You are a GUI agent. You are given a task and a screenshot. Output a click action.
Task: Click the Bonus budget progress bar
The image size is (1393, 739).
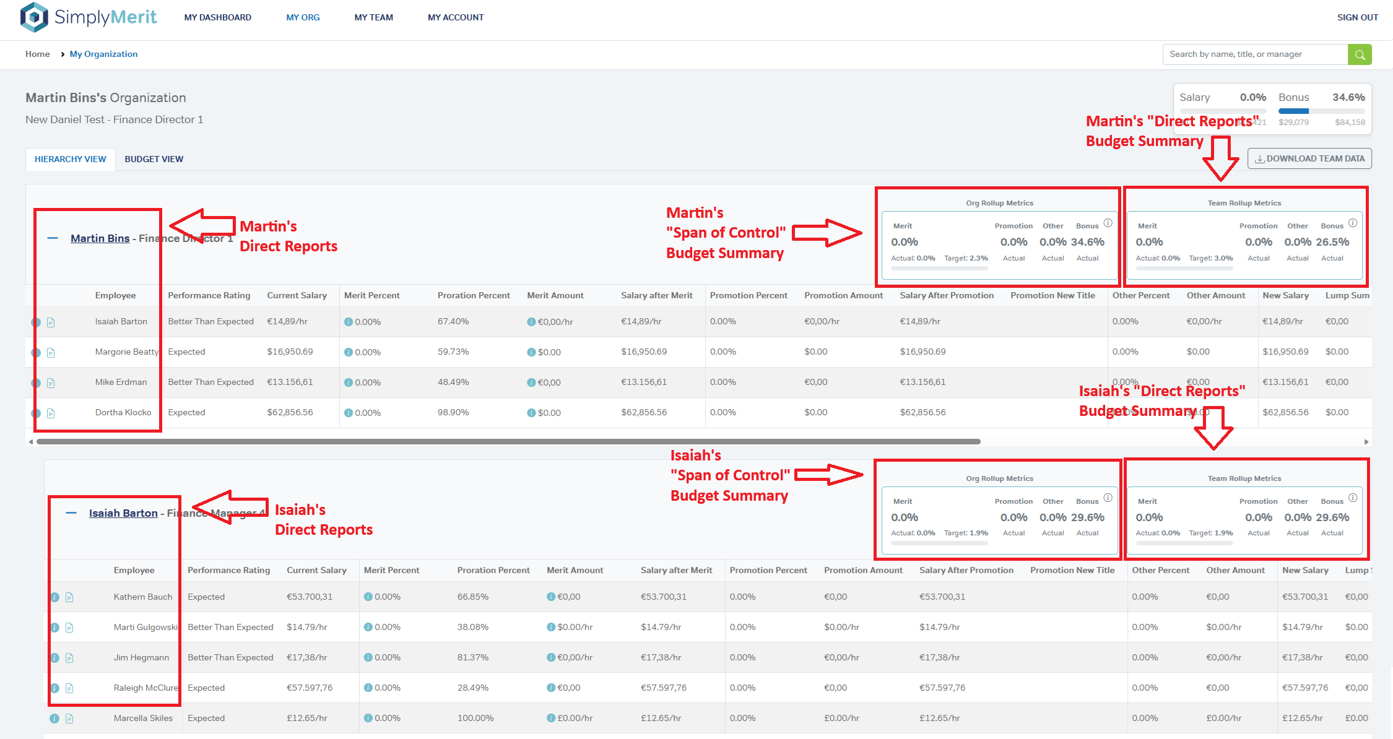tap(1321, 111)
